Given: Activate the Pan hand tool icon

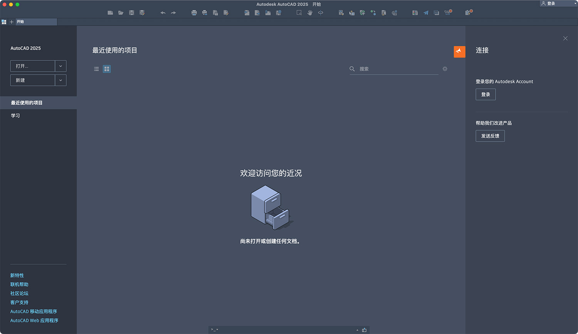Looking at the screenshot, I should coord(310,13).
